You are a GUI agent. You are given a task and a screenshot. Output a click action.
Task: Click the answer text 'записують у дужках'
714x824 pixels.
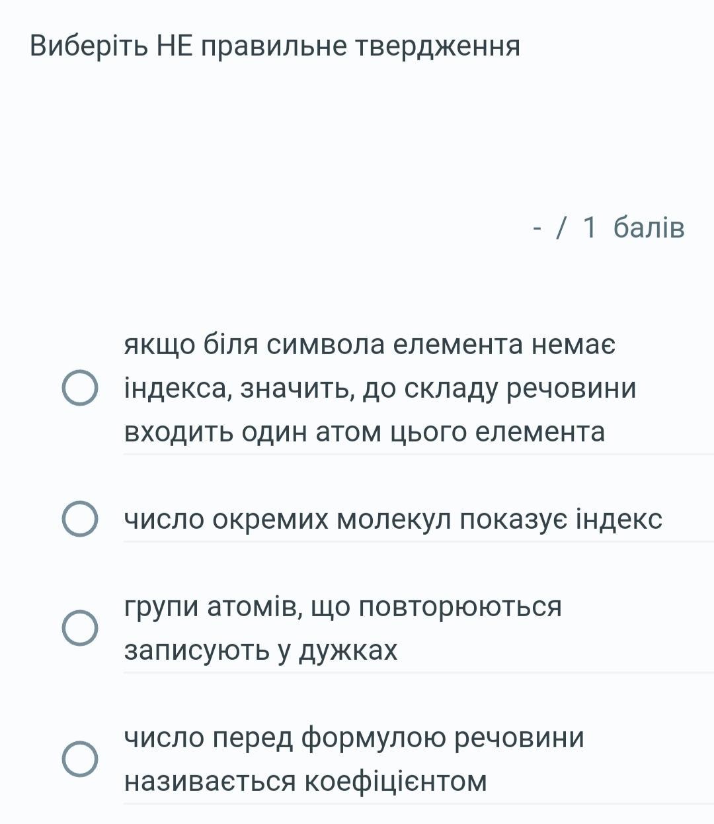[x=261, y=650]
